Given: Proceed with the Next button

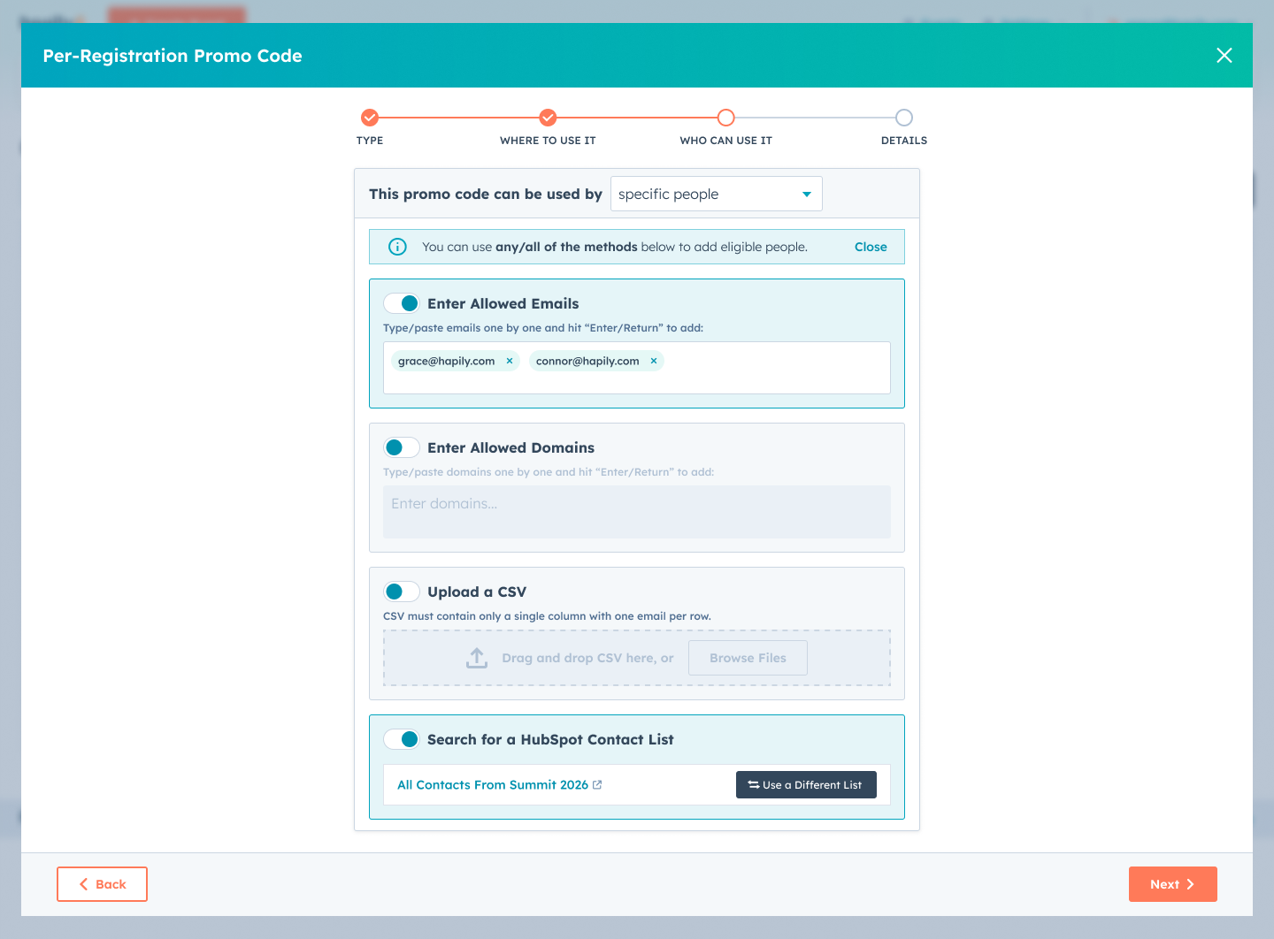Looking at the screenshot, I should [1173, 884].
